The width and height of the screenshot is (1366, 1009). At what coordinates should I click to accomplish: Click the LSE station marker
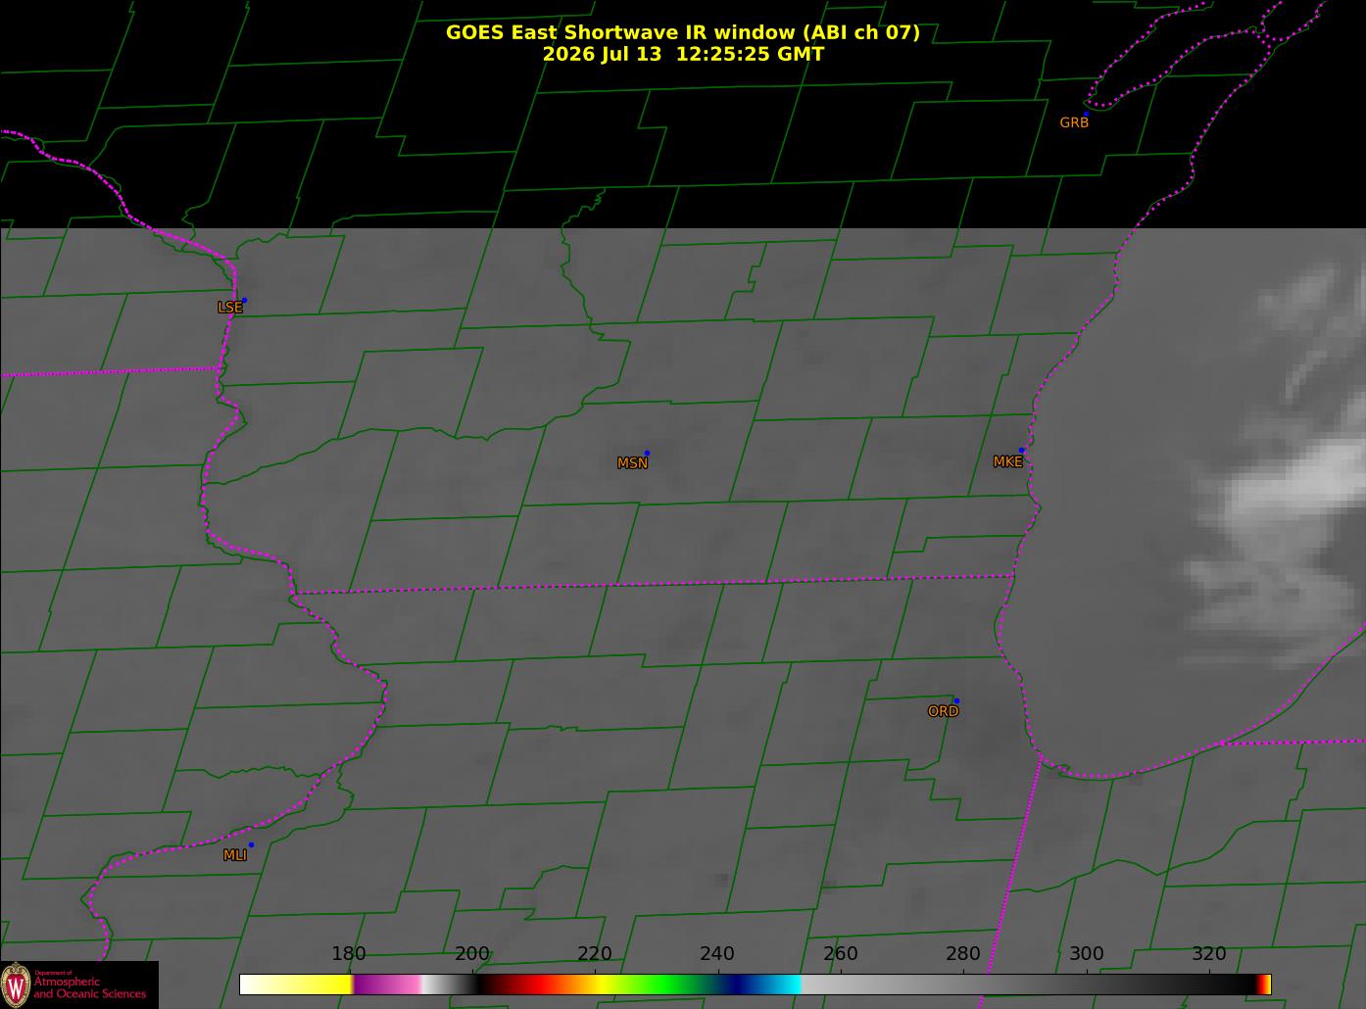(x=244, y=300)
